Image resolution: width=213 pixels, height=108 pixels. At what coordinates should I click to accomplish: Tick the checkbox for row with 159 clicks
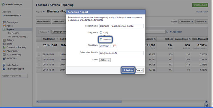39,54
